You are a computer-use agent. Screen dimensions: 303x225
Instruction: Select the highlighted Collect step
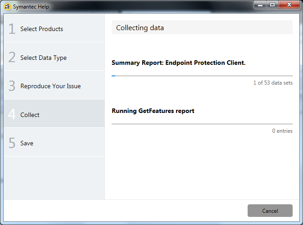tap(54, 113)
